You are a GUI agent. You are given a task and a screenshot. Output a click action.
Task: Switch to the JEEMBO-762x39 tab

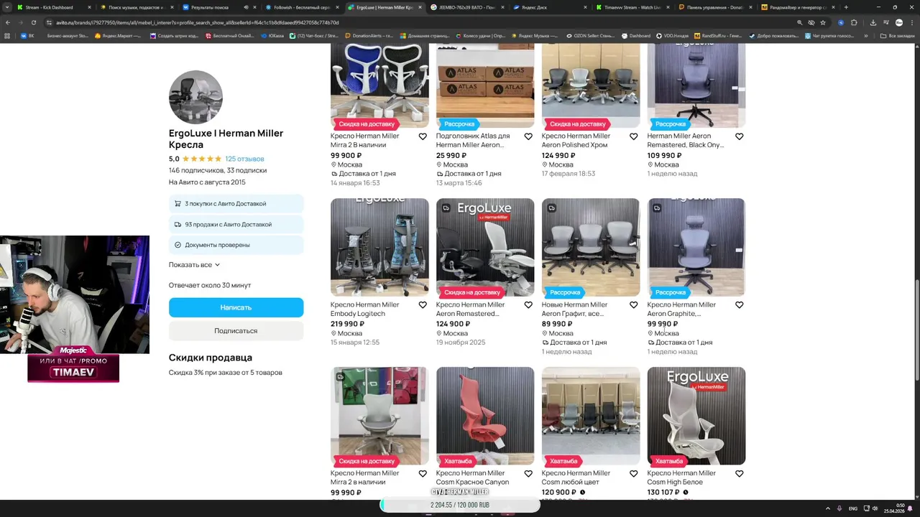point(468,7)
